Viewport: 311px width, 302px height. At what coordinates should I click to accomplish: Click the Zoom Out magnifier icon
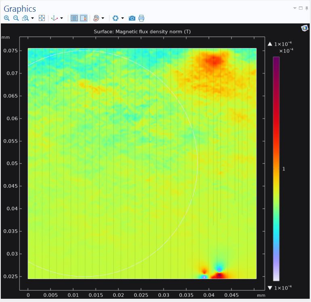16,18
